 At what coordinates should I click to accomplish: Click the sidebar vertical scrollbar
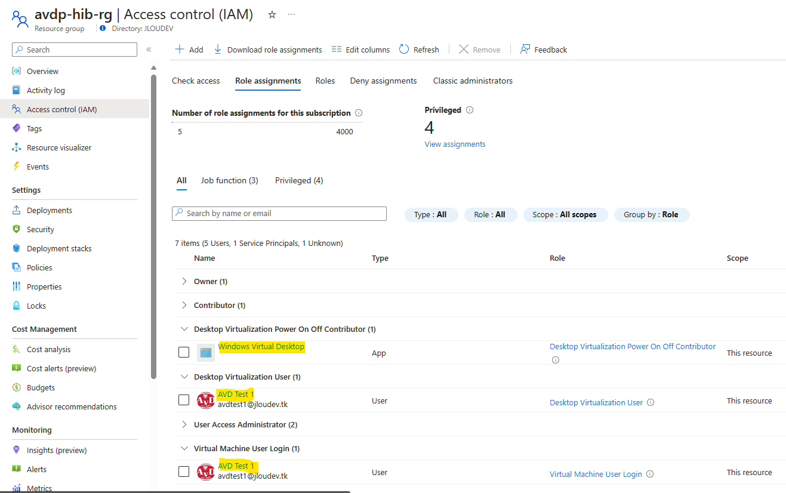(153, 227)
